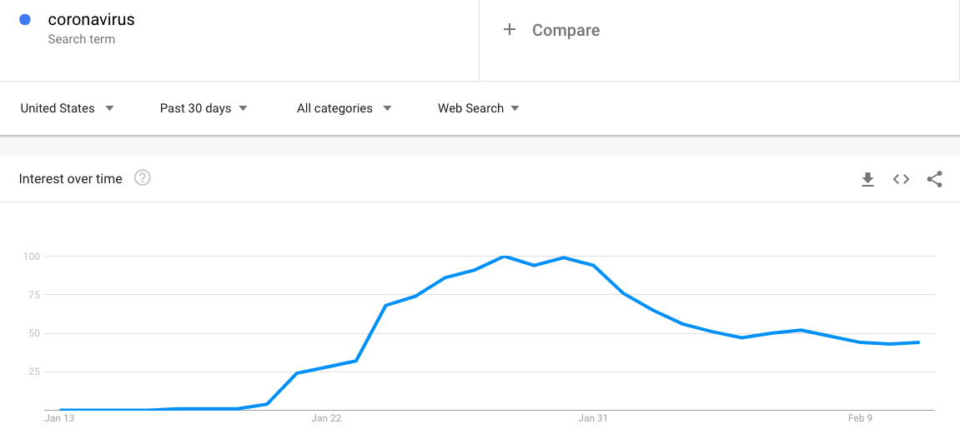
Task: Click the Interest over time heading
Action: point(70,179)
